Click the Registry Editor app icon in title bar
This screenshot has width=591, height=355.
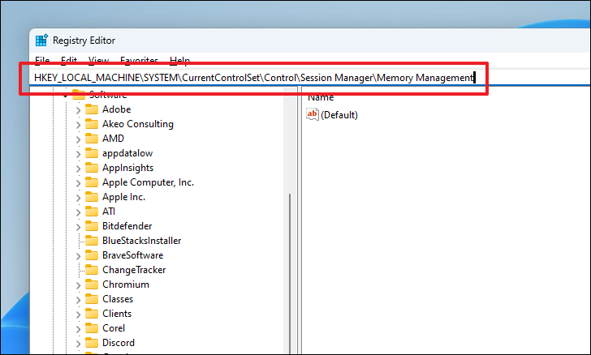(41, 41)
